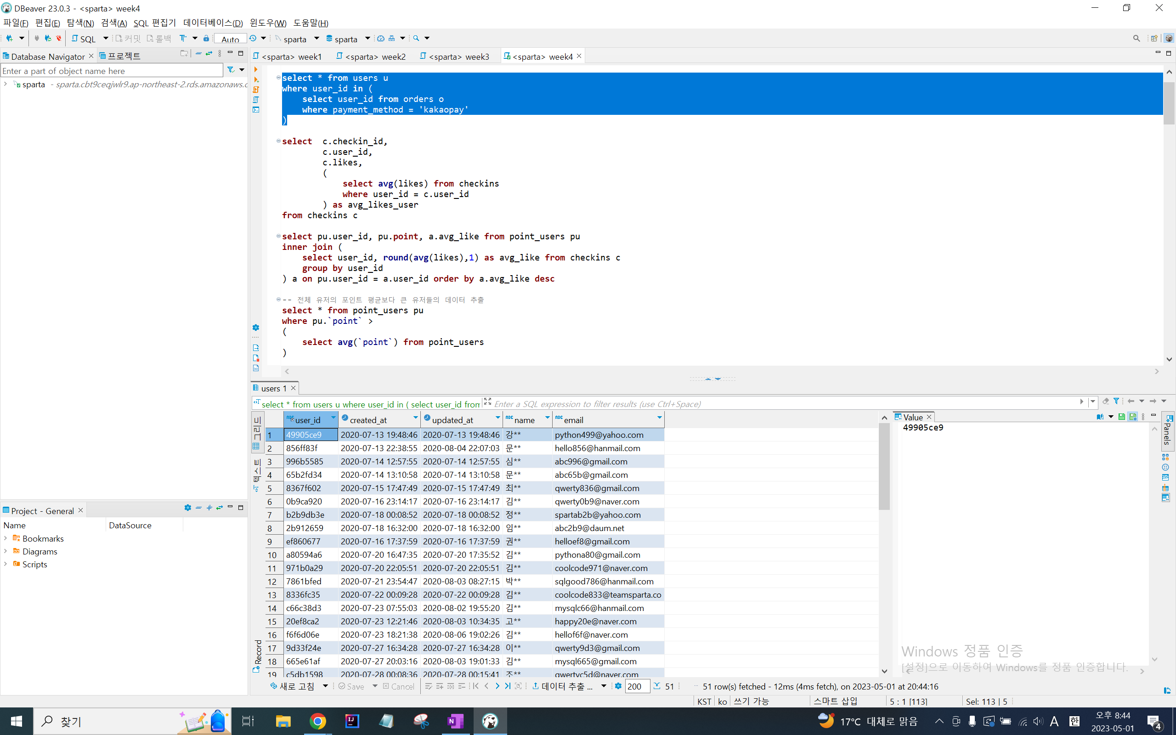1176x735 pixels.
Task: Click the Explain execution plan icon
Action: (255, 100)
